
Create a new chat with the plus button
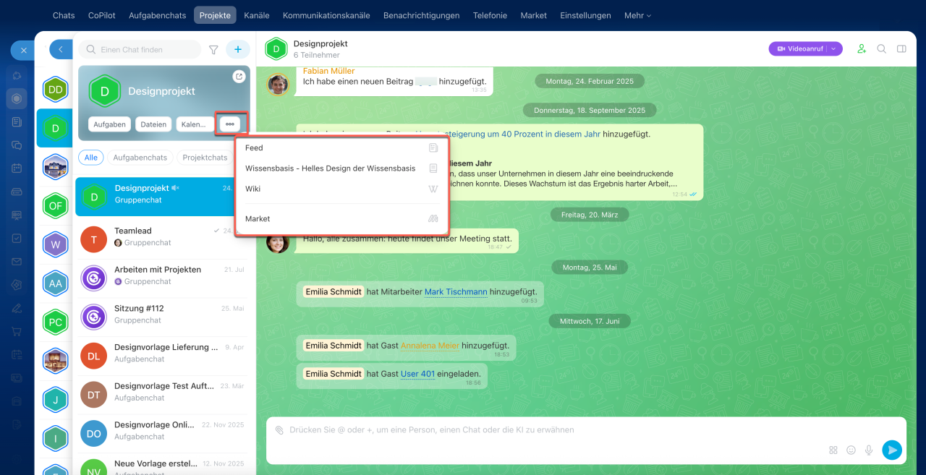click(238, 49)
